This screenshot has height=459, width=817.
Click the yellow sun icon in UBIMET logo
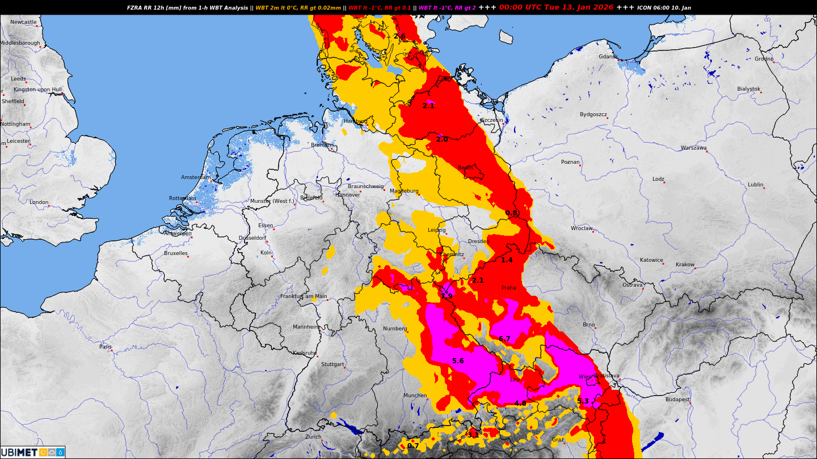43,452
